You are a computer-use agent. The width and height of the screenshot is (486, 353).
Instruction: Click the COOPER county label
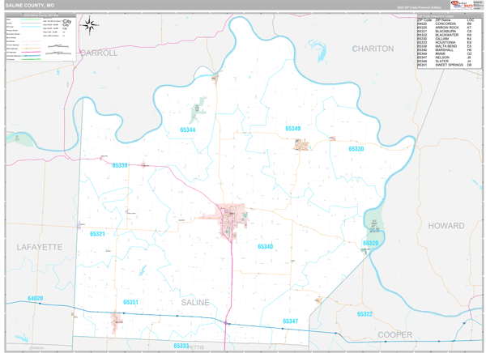coord(394,334)
